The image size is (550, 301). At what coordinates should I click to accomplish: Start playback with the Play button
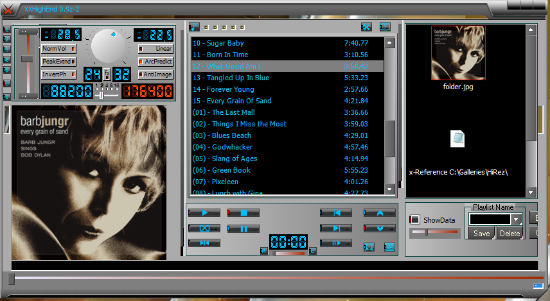pos(204,212)
